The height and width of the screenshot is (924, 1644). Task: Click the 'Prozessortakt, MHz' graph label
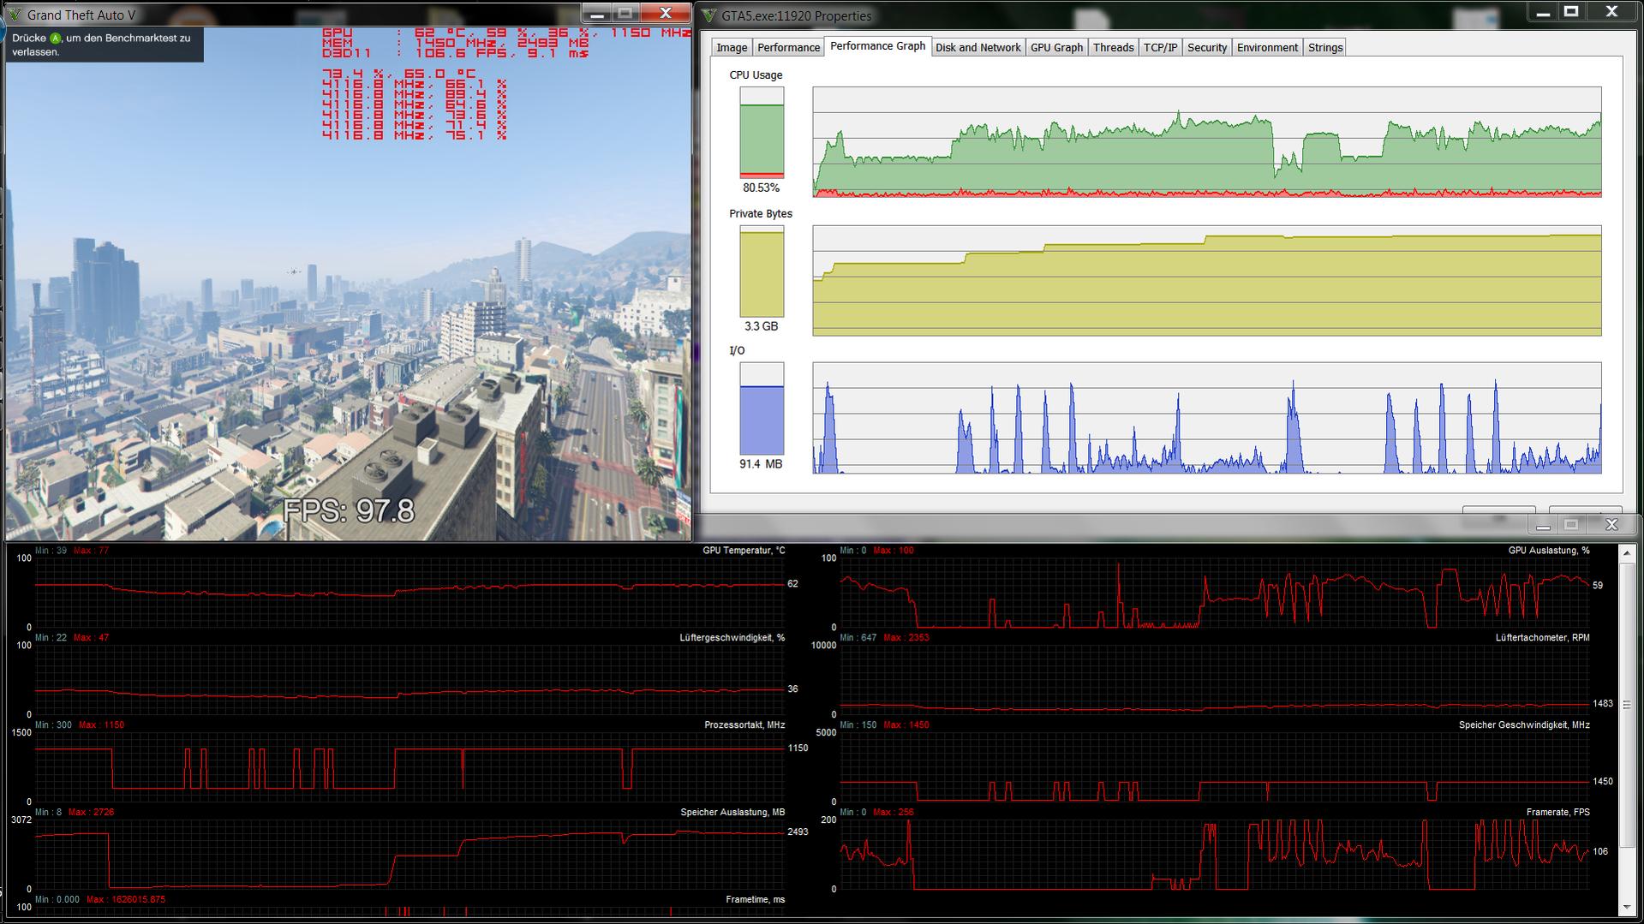point(744,725)
